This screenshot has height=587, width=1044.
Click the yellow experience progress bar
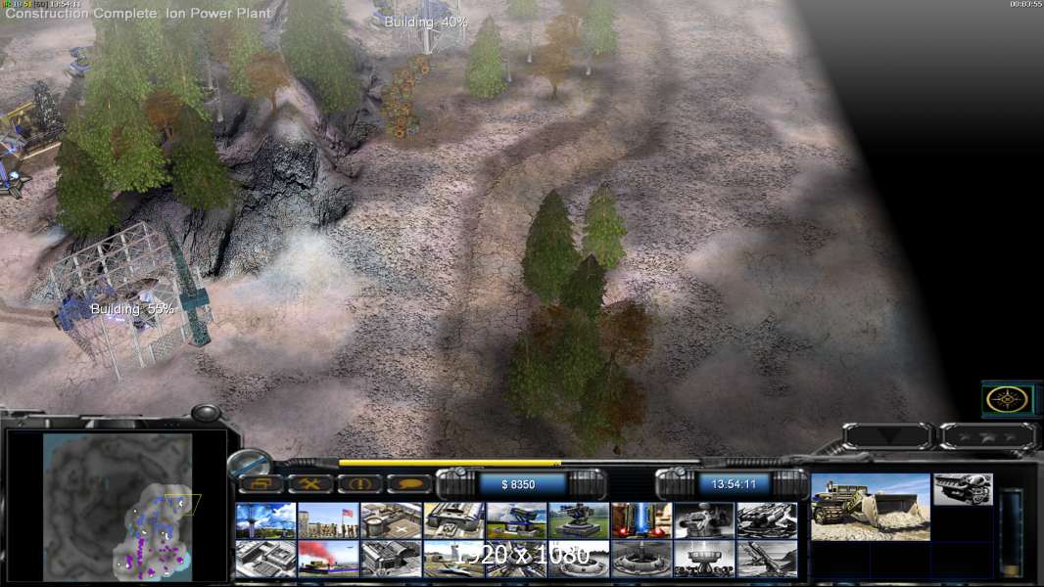pyautogui.click(x=450, y=464)
